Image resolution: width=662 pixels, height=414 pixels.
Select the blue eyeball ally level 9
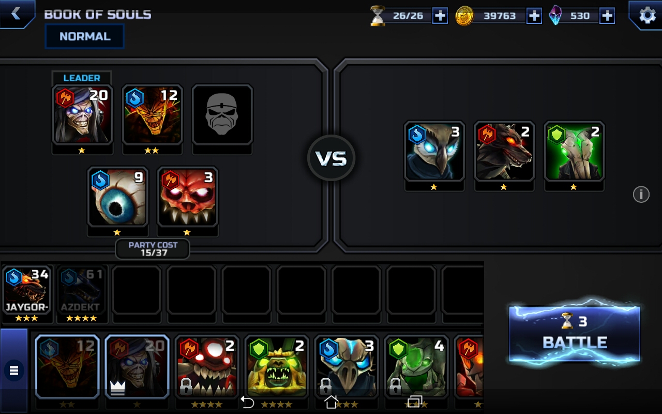(118, 197)
